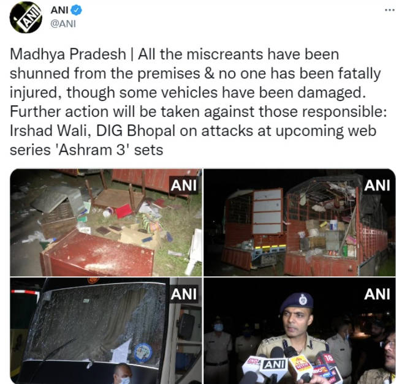Screen dimensions: 396x384
Task: Click the blue verified badge next to ANI
Action: click(x=76, y=10)
